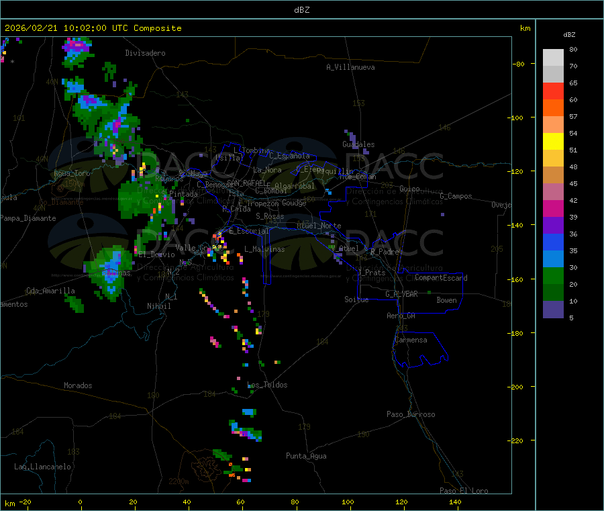The image size is (604, 511).
Task: Click the -160 km vertical axis tick
Action: (x=517, y=279)
